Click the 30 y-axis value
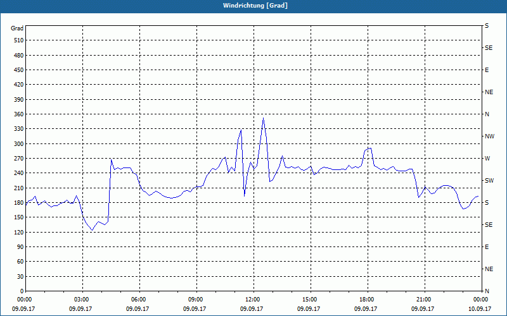The width and height of the screenshot is (507, 316). click(x=20, y=276)
